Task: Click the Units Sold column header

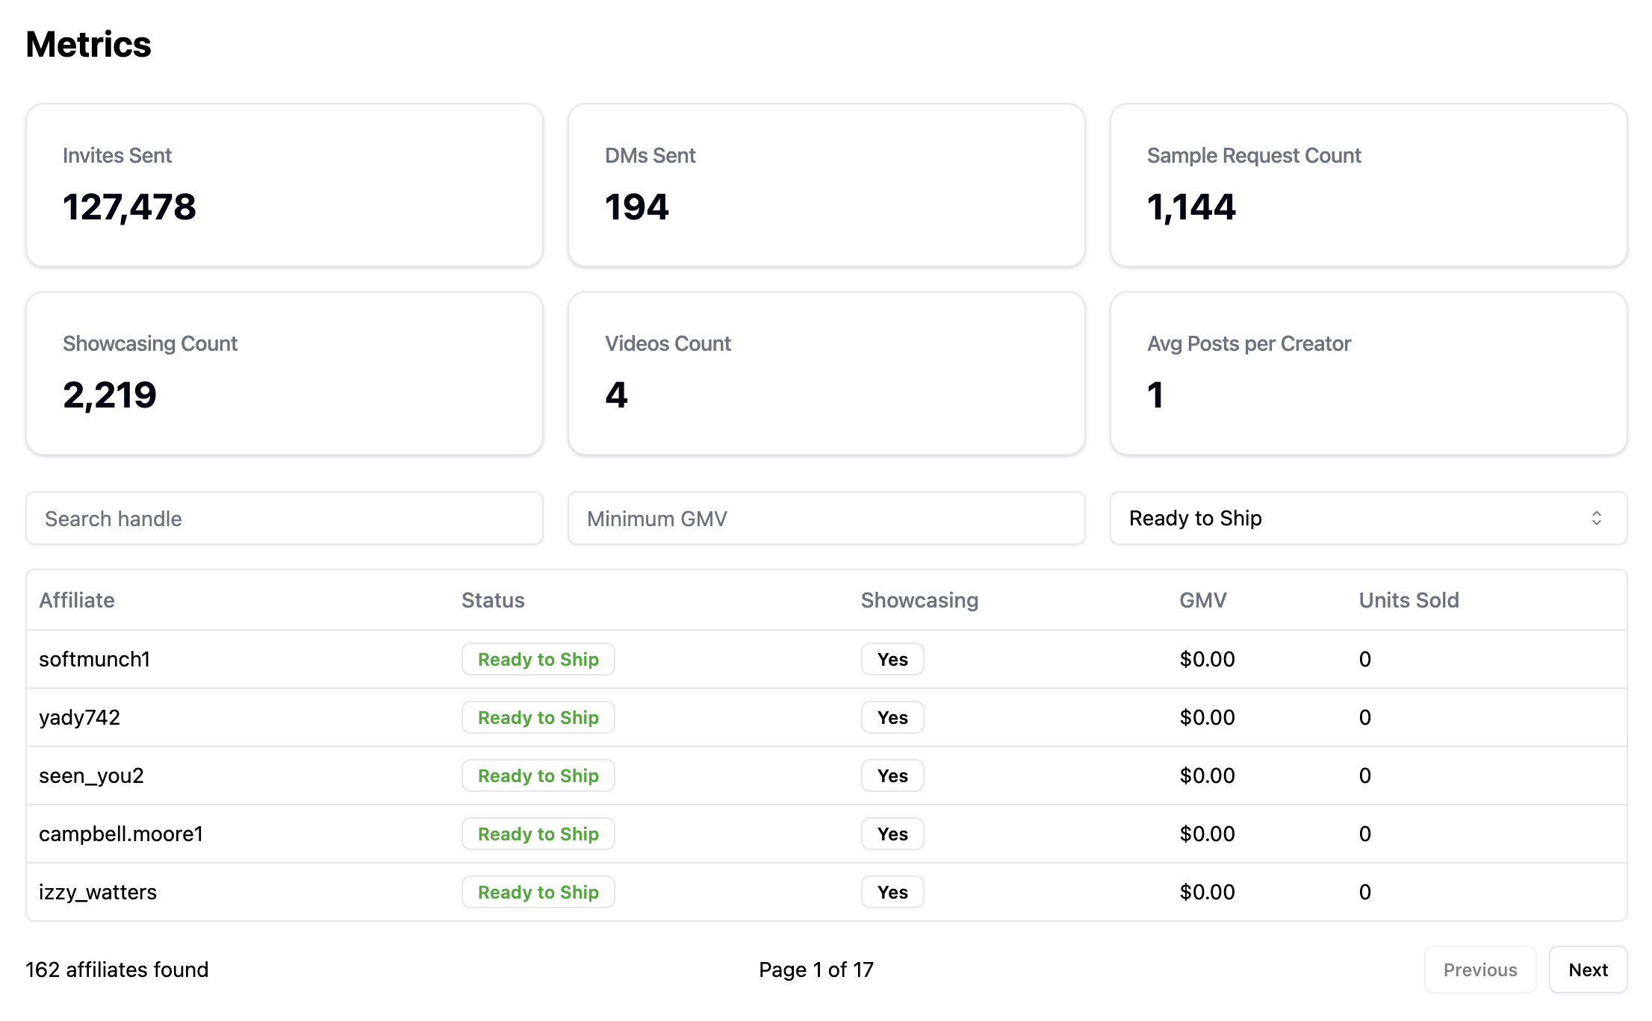Action: click(x=1409, y=600)
